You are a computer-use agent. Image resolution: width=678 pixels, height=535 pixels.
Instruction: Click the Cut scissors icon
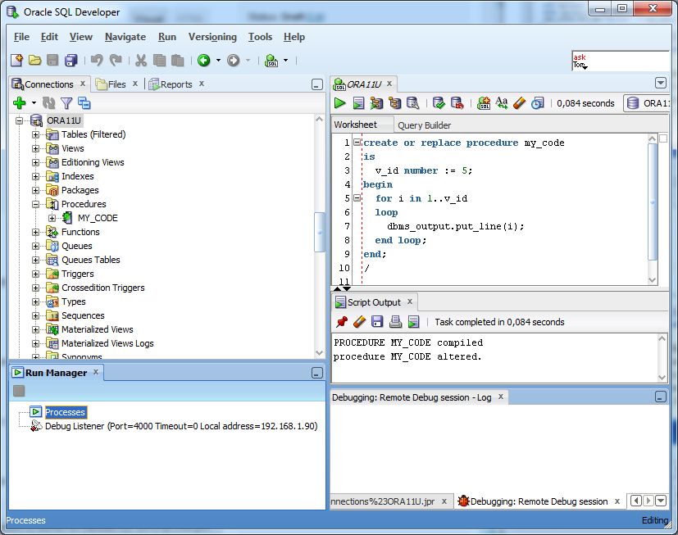[x=140, y=60]
